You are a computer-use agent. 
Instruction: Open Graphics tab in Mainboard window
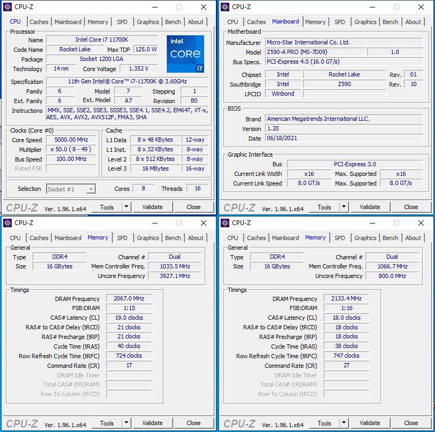coord(366,22)
